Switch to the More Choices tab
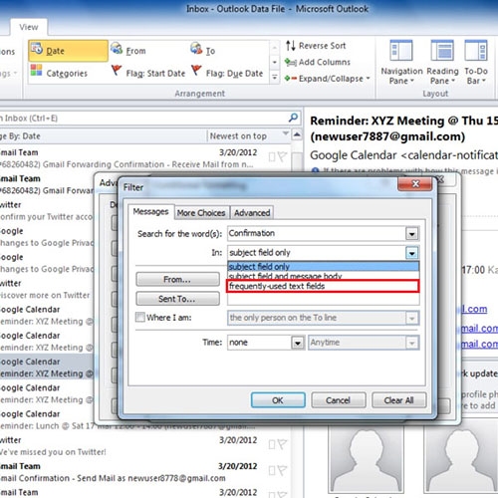Viewport: 498px width, 498px height. tap(201, 213)
